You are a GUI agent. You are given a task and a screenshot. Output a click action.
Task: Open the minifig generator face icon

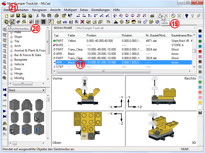[134, 22]
